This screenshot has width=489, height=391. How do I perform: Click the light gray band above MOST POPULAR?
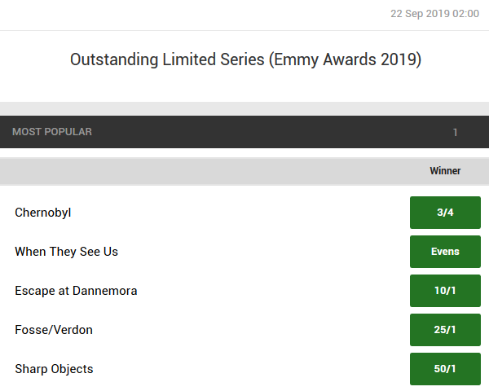[244, 109]
